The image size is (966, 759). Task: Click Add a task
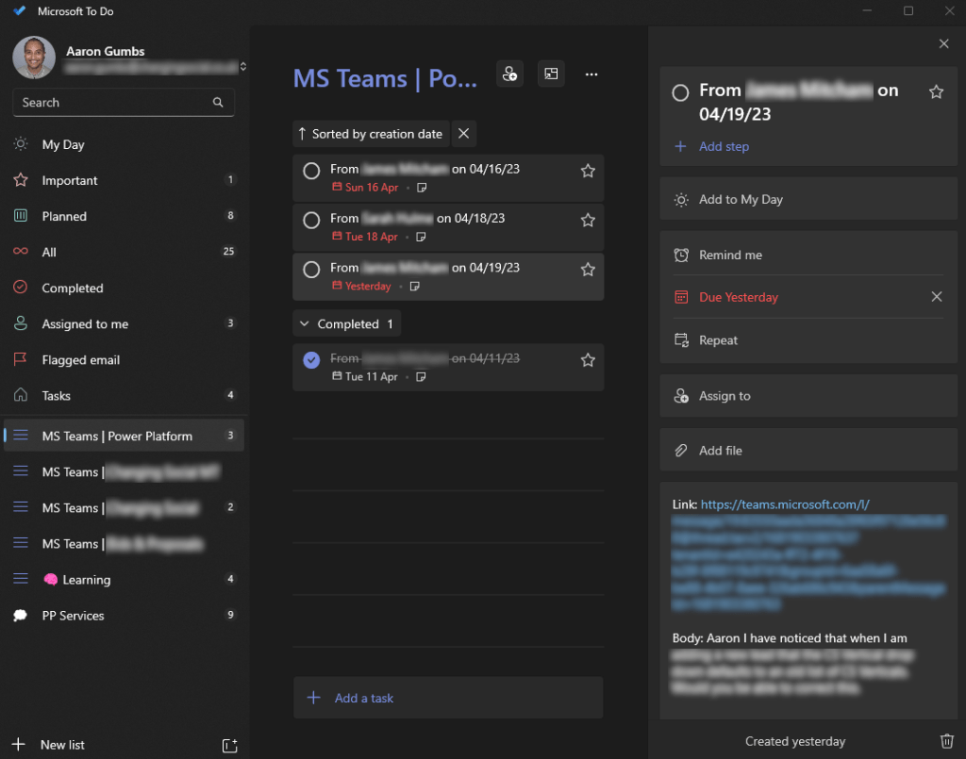[x=367, y=697]
